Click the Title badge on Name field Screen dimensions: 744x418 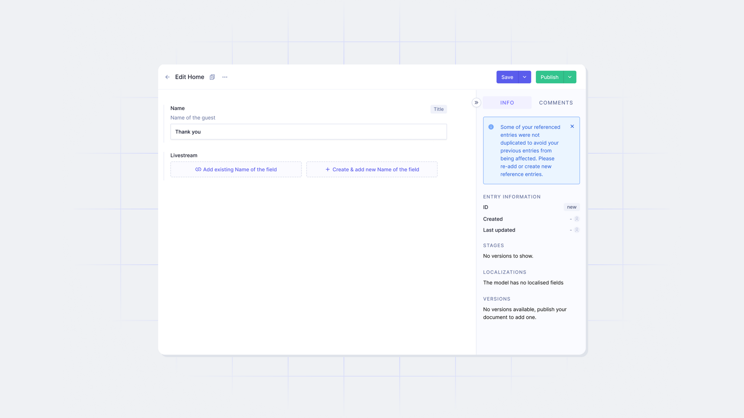[x=438, y=109]
